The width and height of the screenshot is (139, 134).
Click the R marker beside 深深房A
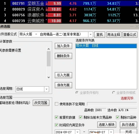tap(47, 10)
